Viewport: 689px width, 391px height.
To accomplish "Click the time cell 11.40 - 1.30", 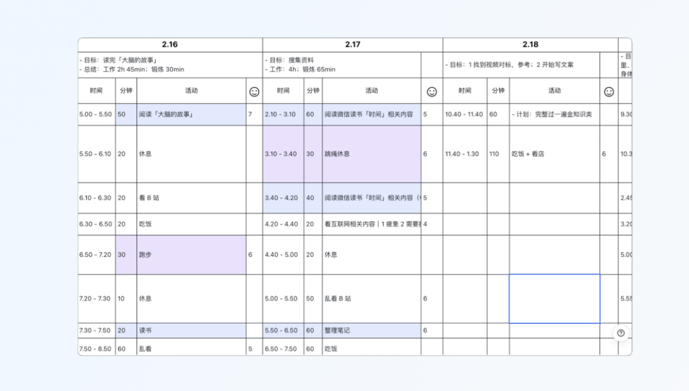I will click(465, 154).
